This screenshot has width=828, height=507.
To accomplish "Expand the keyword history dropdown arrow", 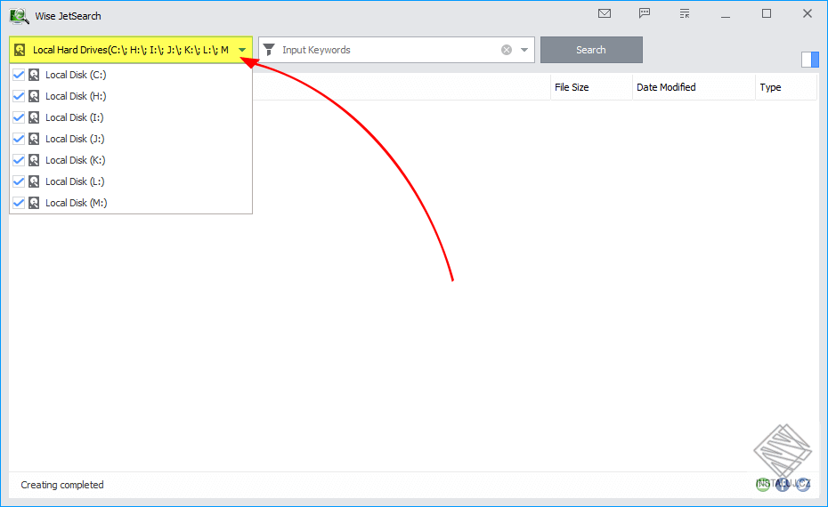I will pyautogui.click(x=524, y=50).
